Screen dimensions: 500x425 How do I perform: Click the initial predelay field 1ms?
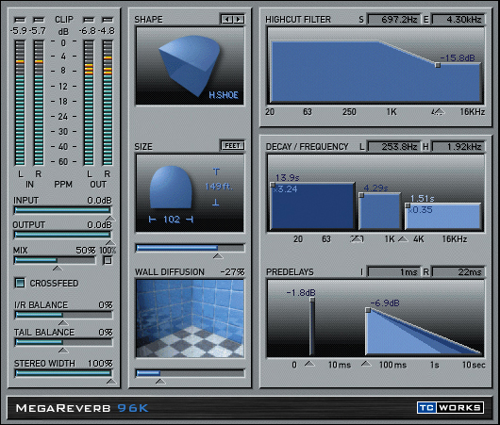click(x=393, y=271)
